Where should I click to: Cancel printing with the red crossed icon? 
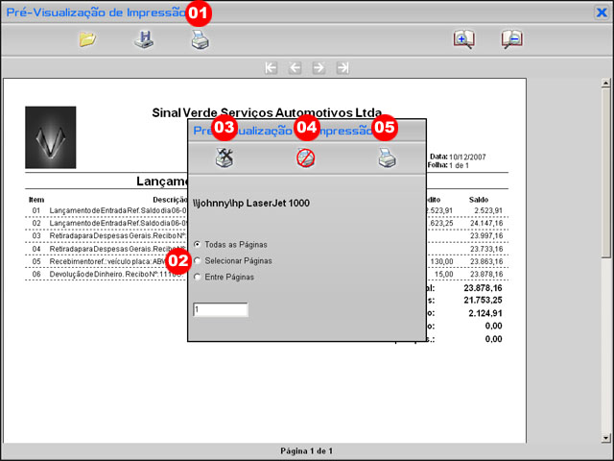point(306,158)
